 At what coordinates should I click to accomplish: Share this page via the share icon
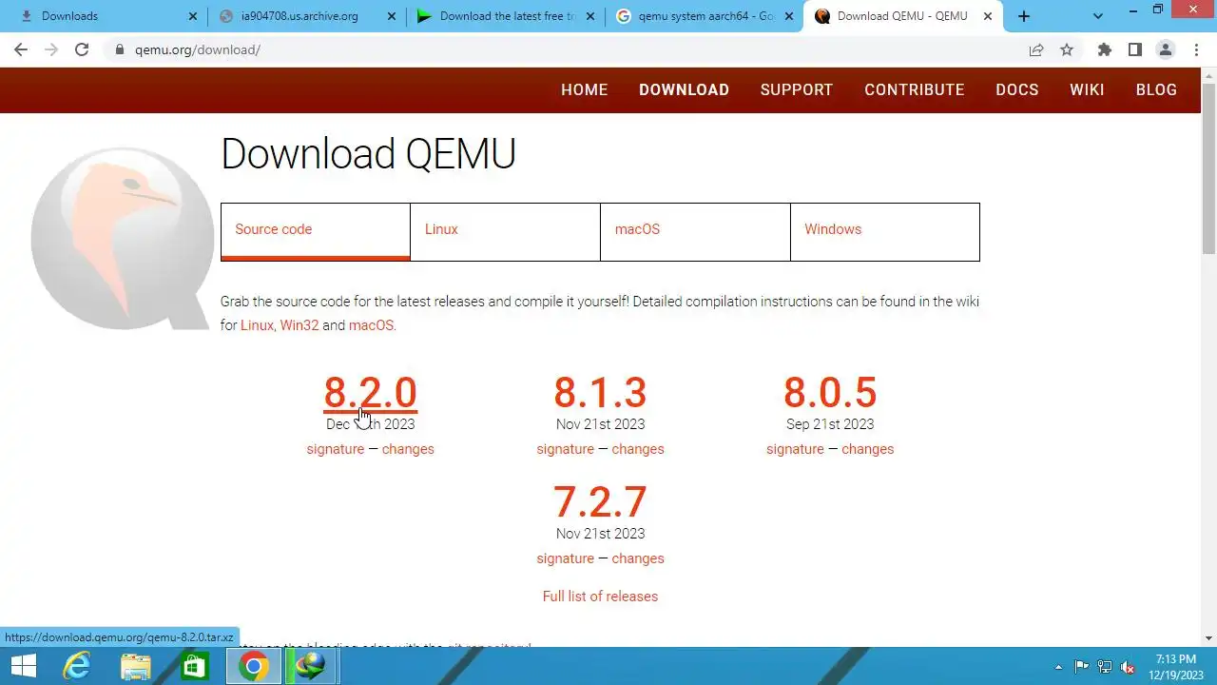tap(1036, 49)
